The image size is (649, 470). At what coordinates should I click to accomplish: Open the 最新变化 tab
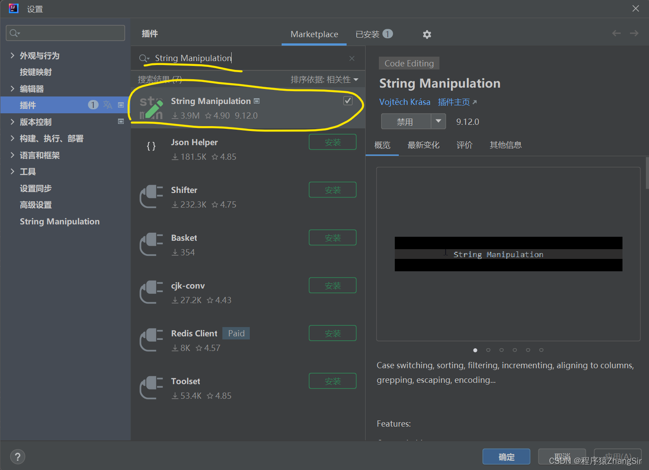point(424,145)
